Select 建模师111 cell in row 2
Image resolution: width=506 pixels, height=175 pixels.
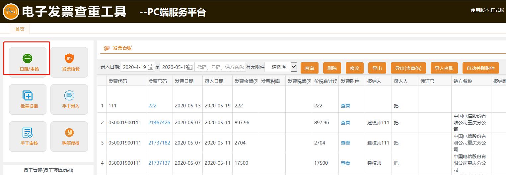pyautogui.click(x=378, y=123)
